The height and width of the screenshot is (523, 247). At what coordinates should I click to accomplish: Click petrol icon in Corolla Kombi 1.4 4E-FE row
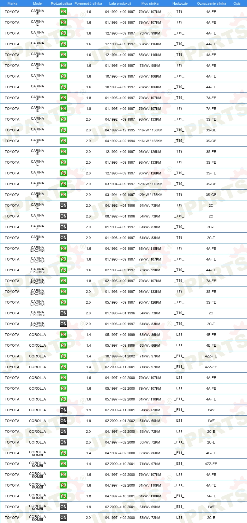63,453
